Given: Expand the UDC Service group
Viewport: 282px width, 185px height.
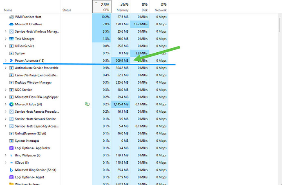Looking at the screenshot, I should pos(5,90).
